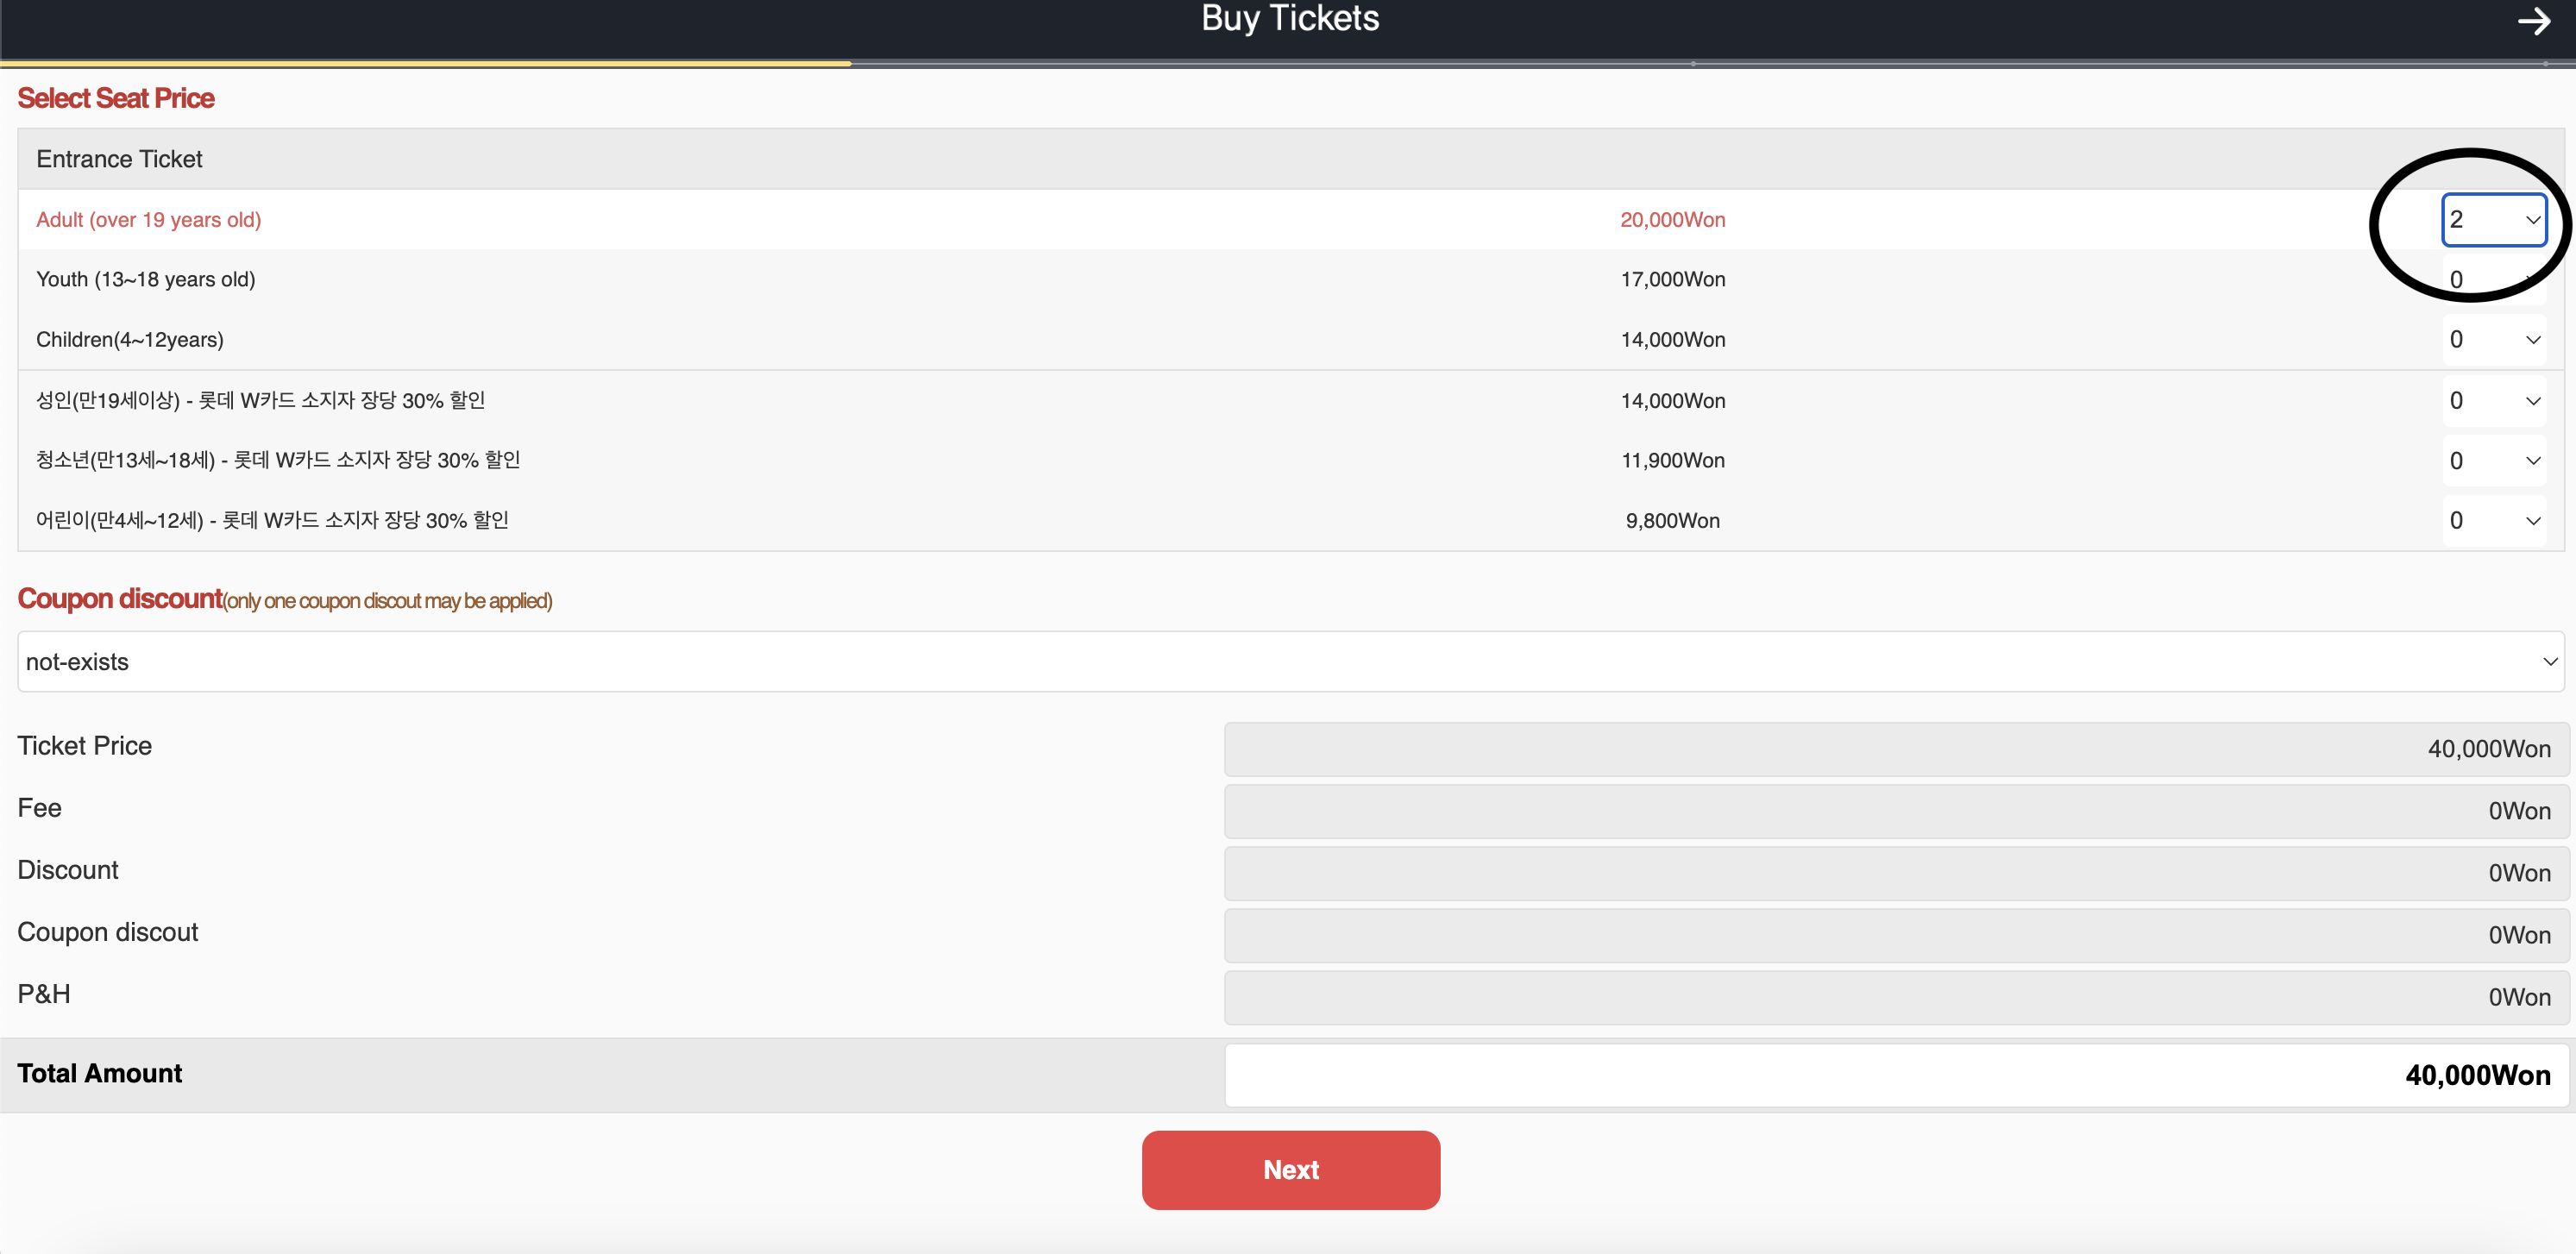Click the Ticket Price amount field
The image size is (2576, 1254).
[x=1895, y=749]
